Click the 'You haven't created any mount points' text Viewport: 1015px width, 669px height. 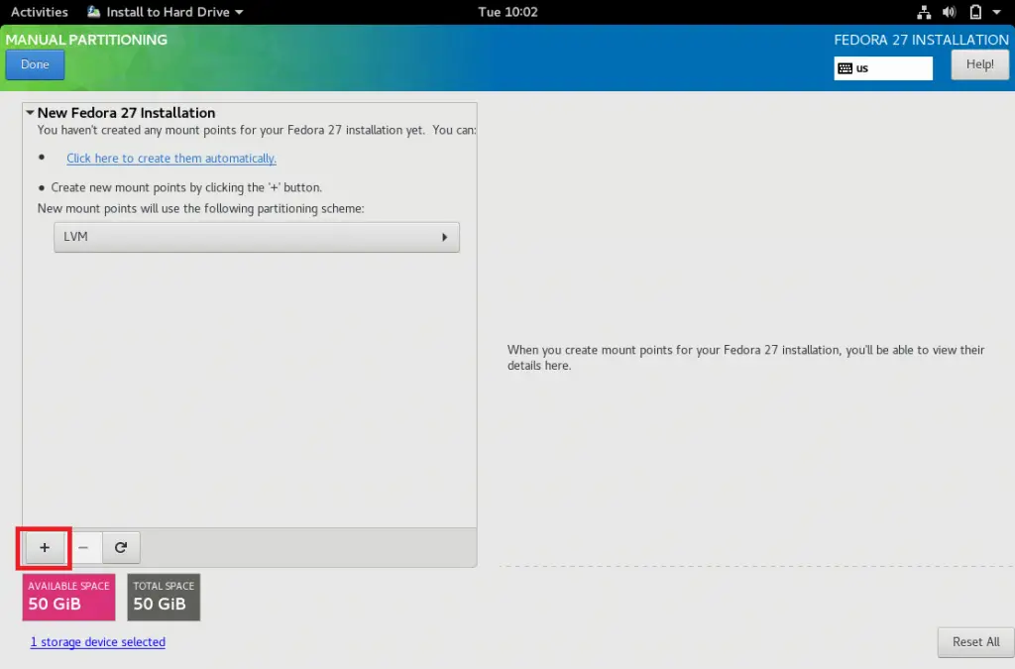point(257,130)
